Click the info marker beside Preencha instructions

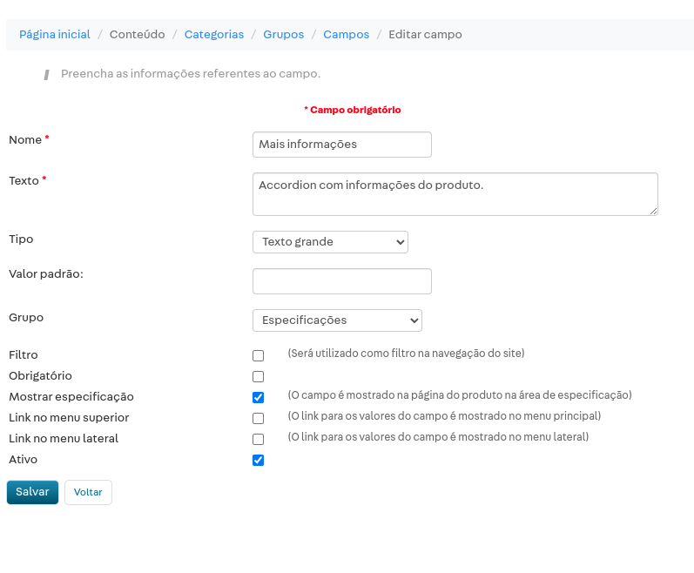pyautogui.click(x=46, y=75)
